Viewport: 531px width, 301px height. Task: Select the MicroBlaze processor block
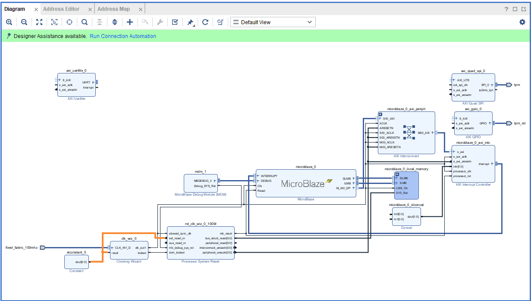pos(306,184)
